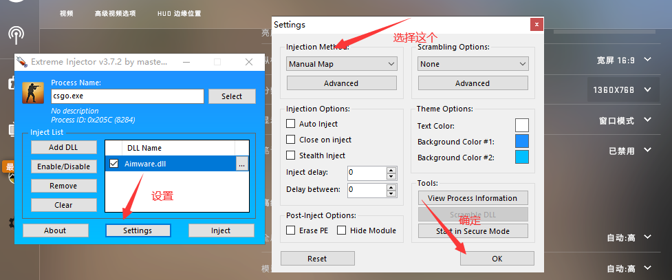672x280 pixels.
Task: Increase Inject delay with up arrow
Action: point(391,170)
